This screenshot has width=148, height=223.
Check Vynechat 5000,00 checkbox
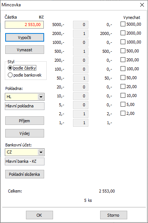click(123, 24)
